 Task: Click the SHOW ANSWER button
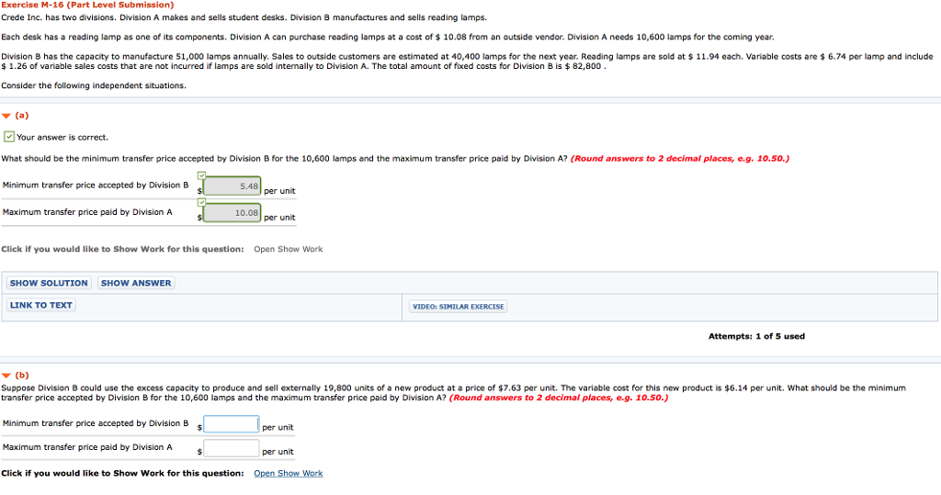click(136, 283)
